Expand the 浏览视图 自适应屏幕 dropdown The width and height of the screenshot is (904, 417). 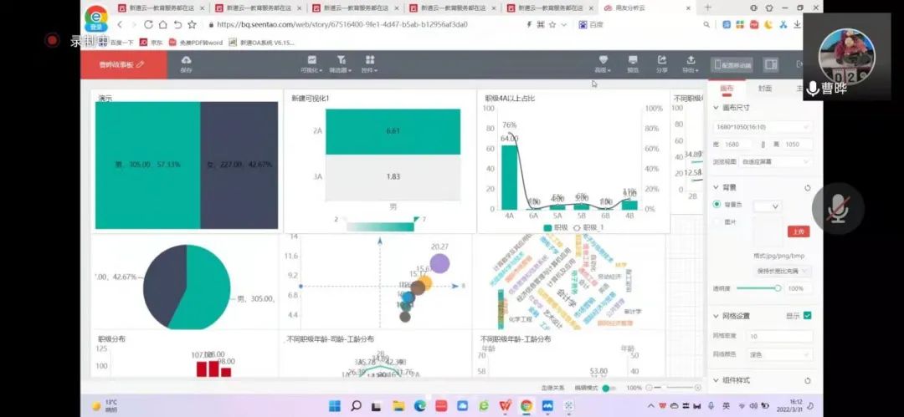coord(774,161)
